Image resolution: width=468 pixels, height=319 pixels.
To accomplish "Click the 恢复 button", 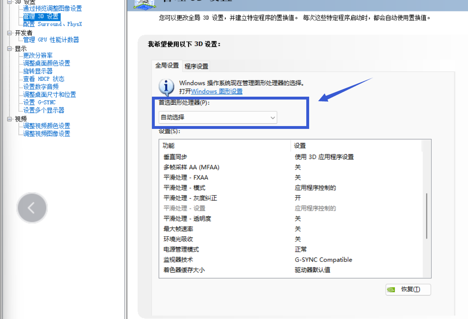I will click(408, 290).
